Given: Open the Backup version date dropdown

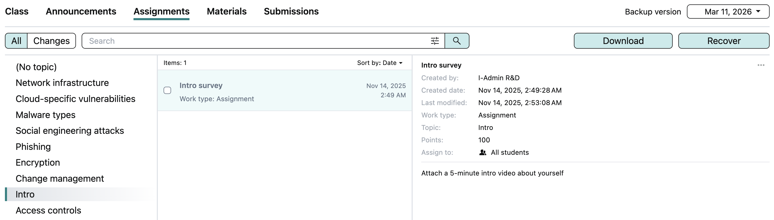Looking at the screenshot, I should [727, 12].
